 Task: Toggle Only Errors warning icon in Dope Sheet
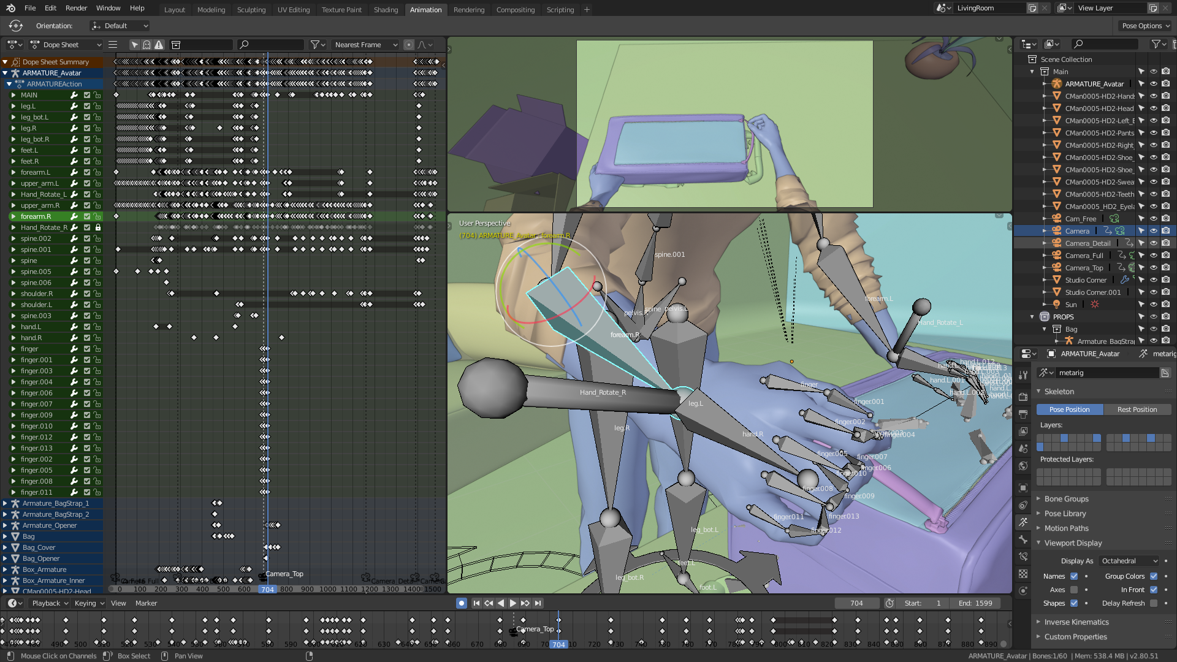[x=159, y=45]
